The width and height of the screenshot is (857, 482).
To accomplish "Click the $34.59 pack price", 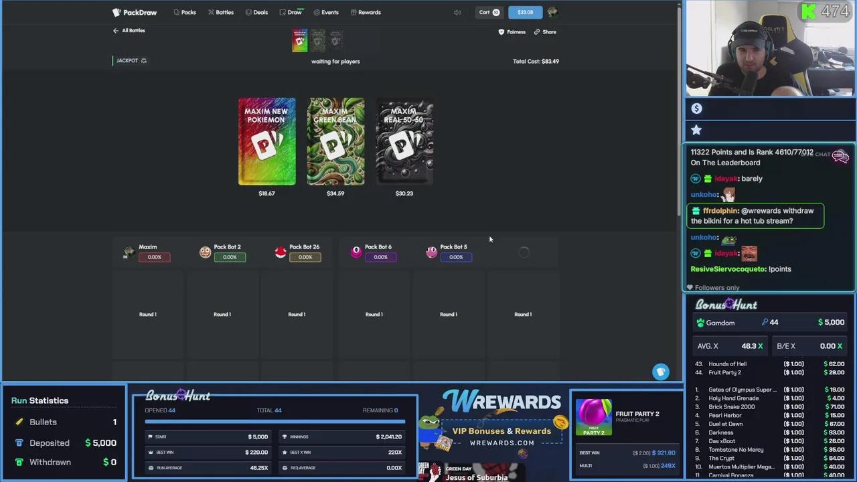I will pyautogui.click(x=335, y=193).
